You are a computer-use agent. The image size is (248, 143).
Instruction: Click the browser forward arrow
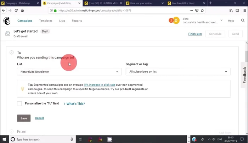point(10,10)
